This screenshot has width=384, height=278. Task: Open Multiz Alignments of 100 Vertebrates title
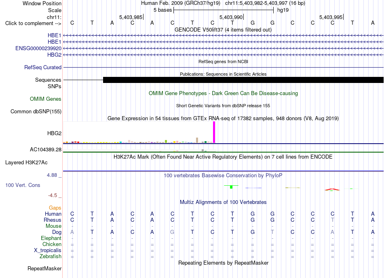click(223, 202)
